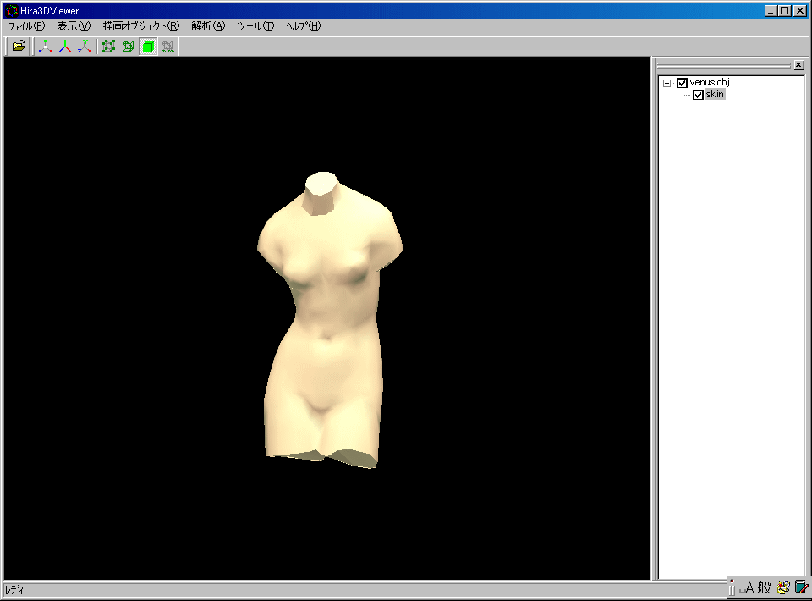Viewport: 812px width, 601px height.
Task: Uncheck the skin checkbox
Action: pyautogui.click(x=698, y=95)
